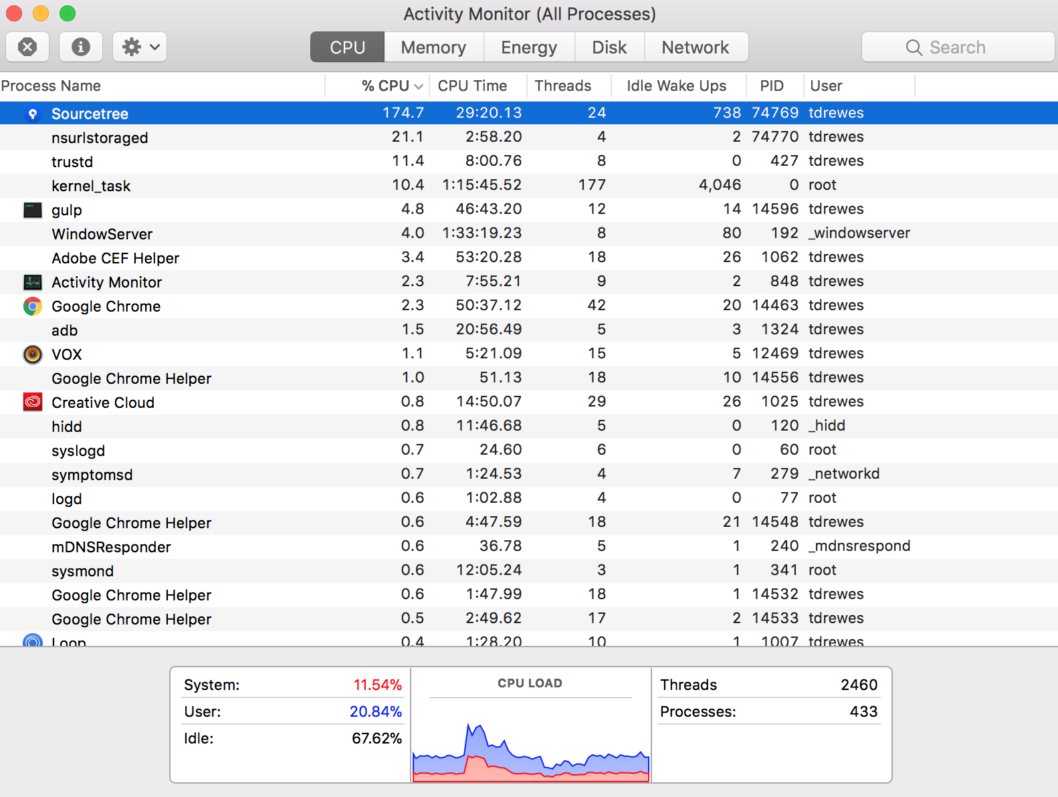1058x797 pixels.
Task: Switch to the CPU tab
Action: [x=348, y=47]
